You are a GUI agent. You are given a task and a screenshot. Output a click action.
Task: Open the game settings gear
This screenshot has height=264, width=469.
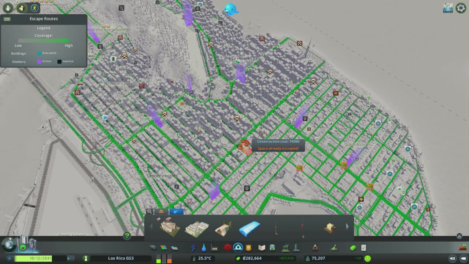461,8
